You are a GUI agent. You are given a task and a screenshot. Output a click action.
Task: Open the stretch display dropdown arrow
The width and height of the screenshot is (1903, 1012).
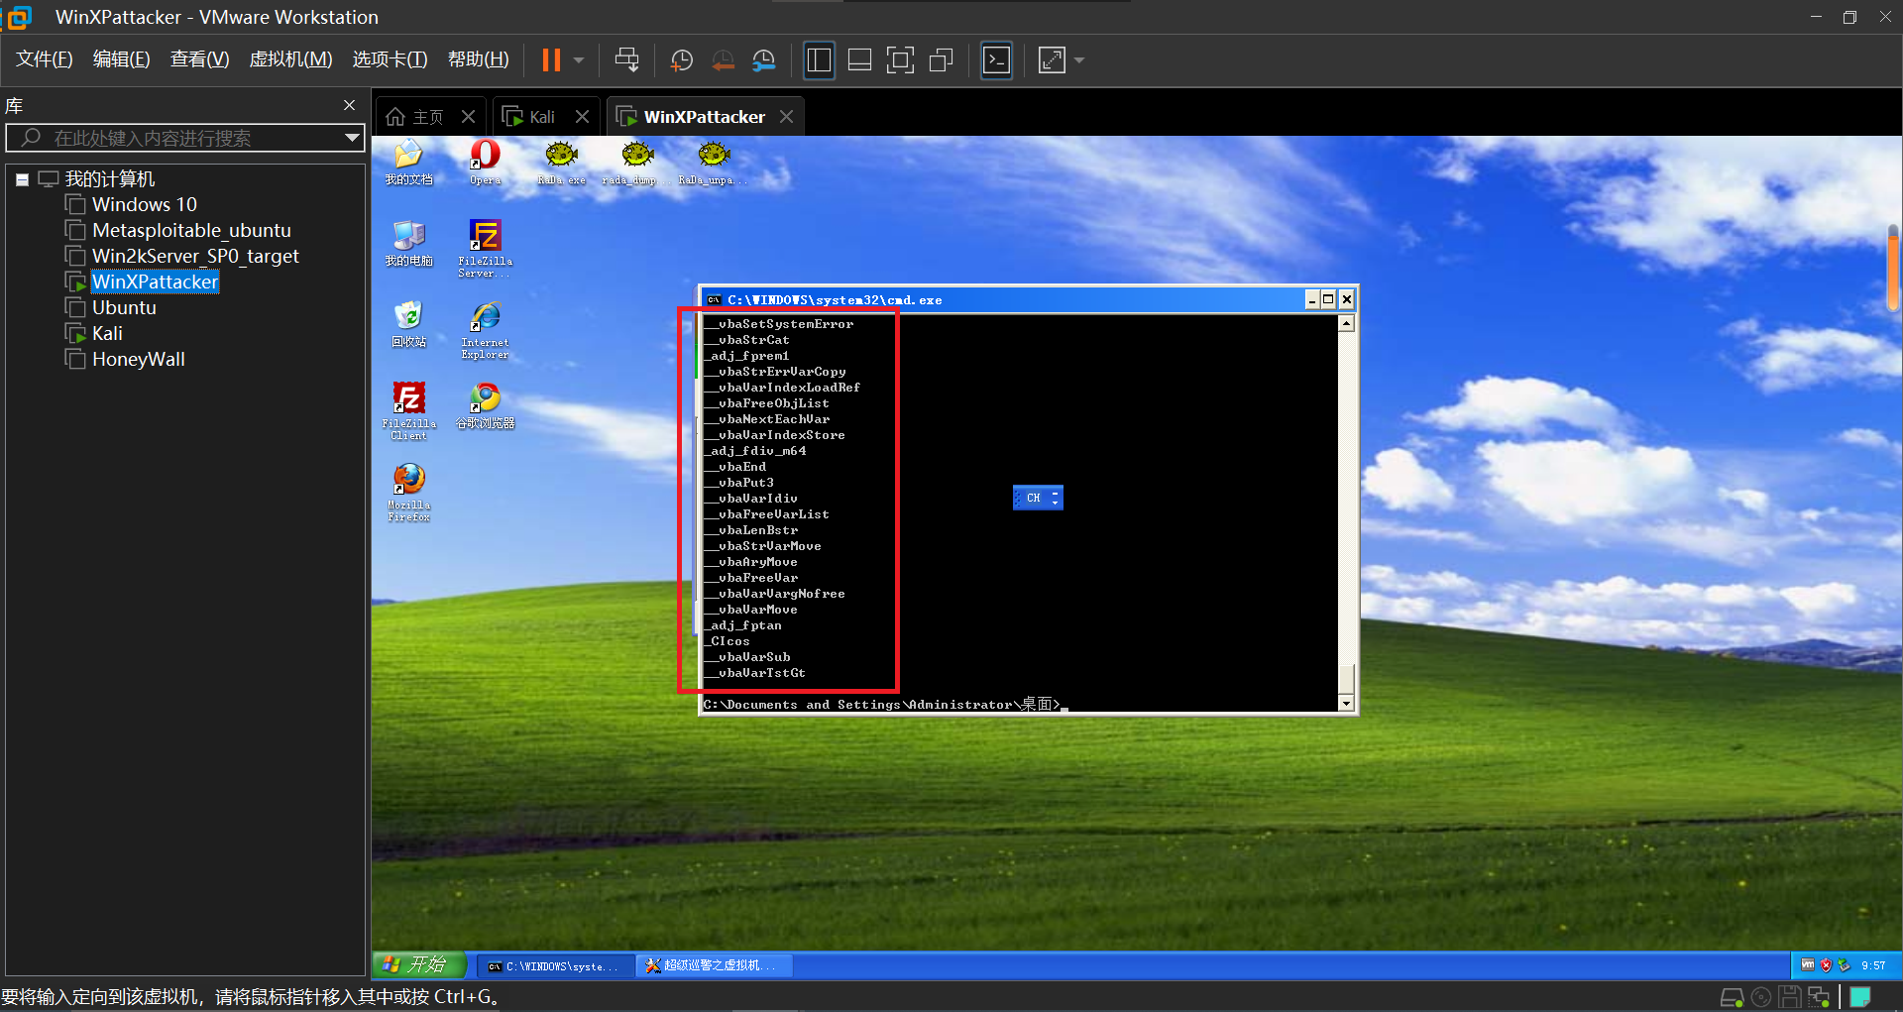pyautogui.click(x=1079, y=60)
